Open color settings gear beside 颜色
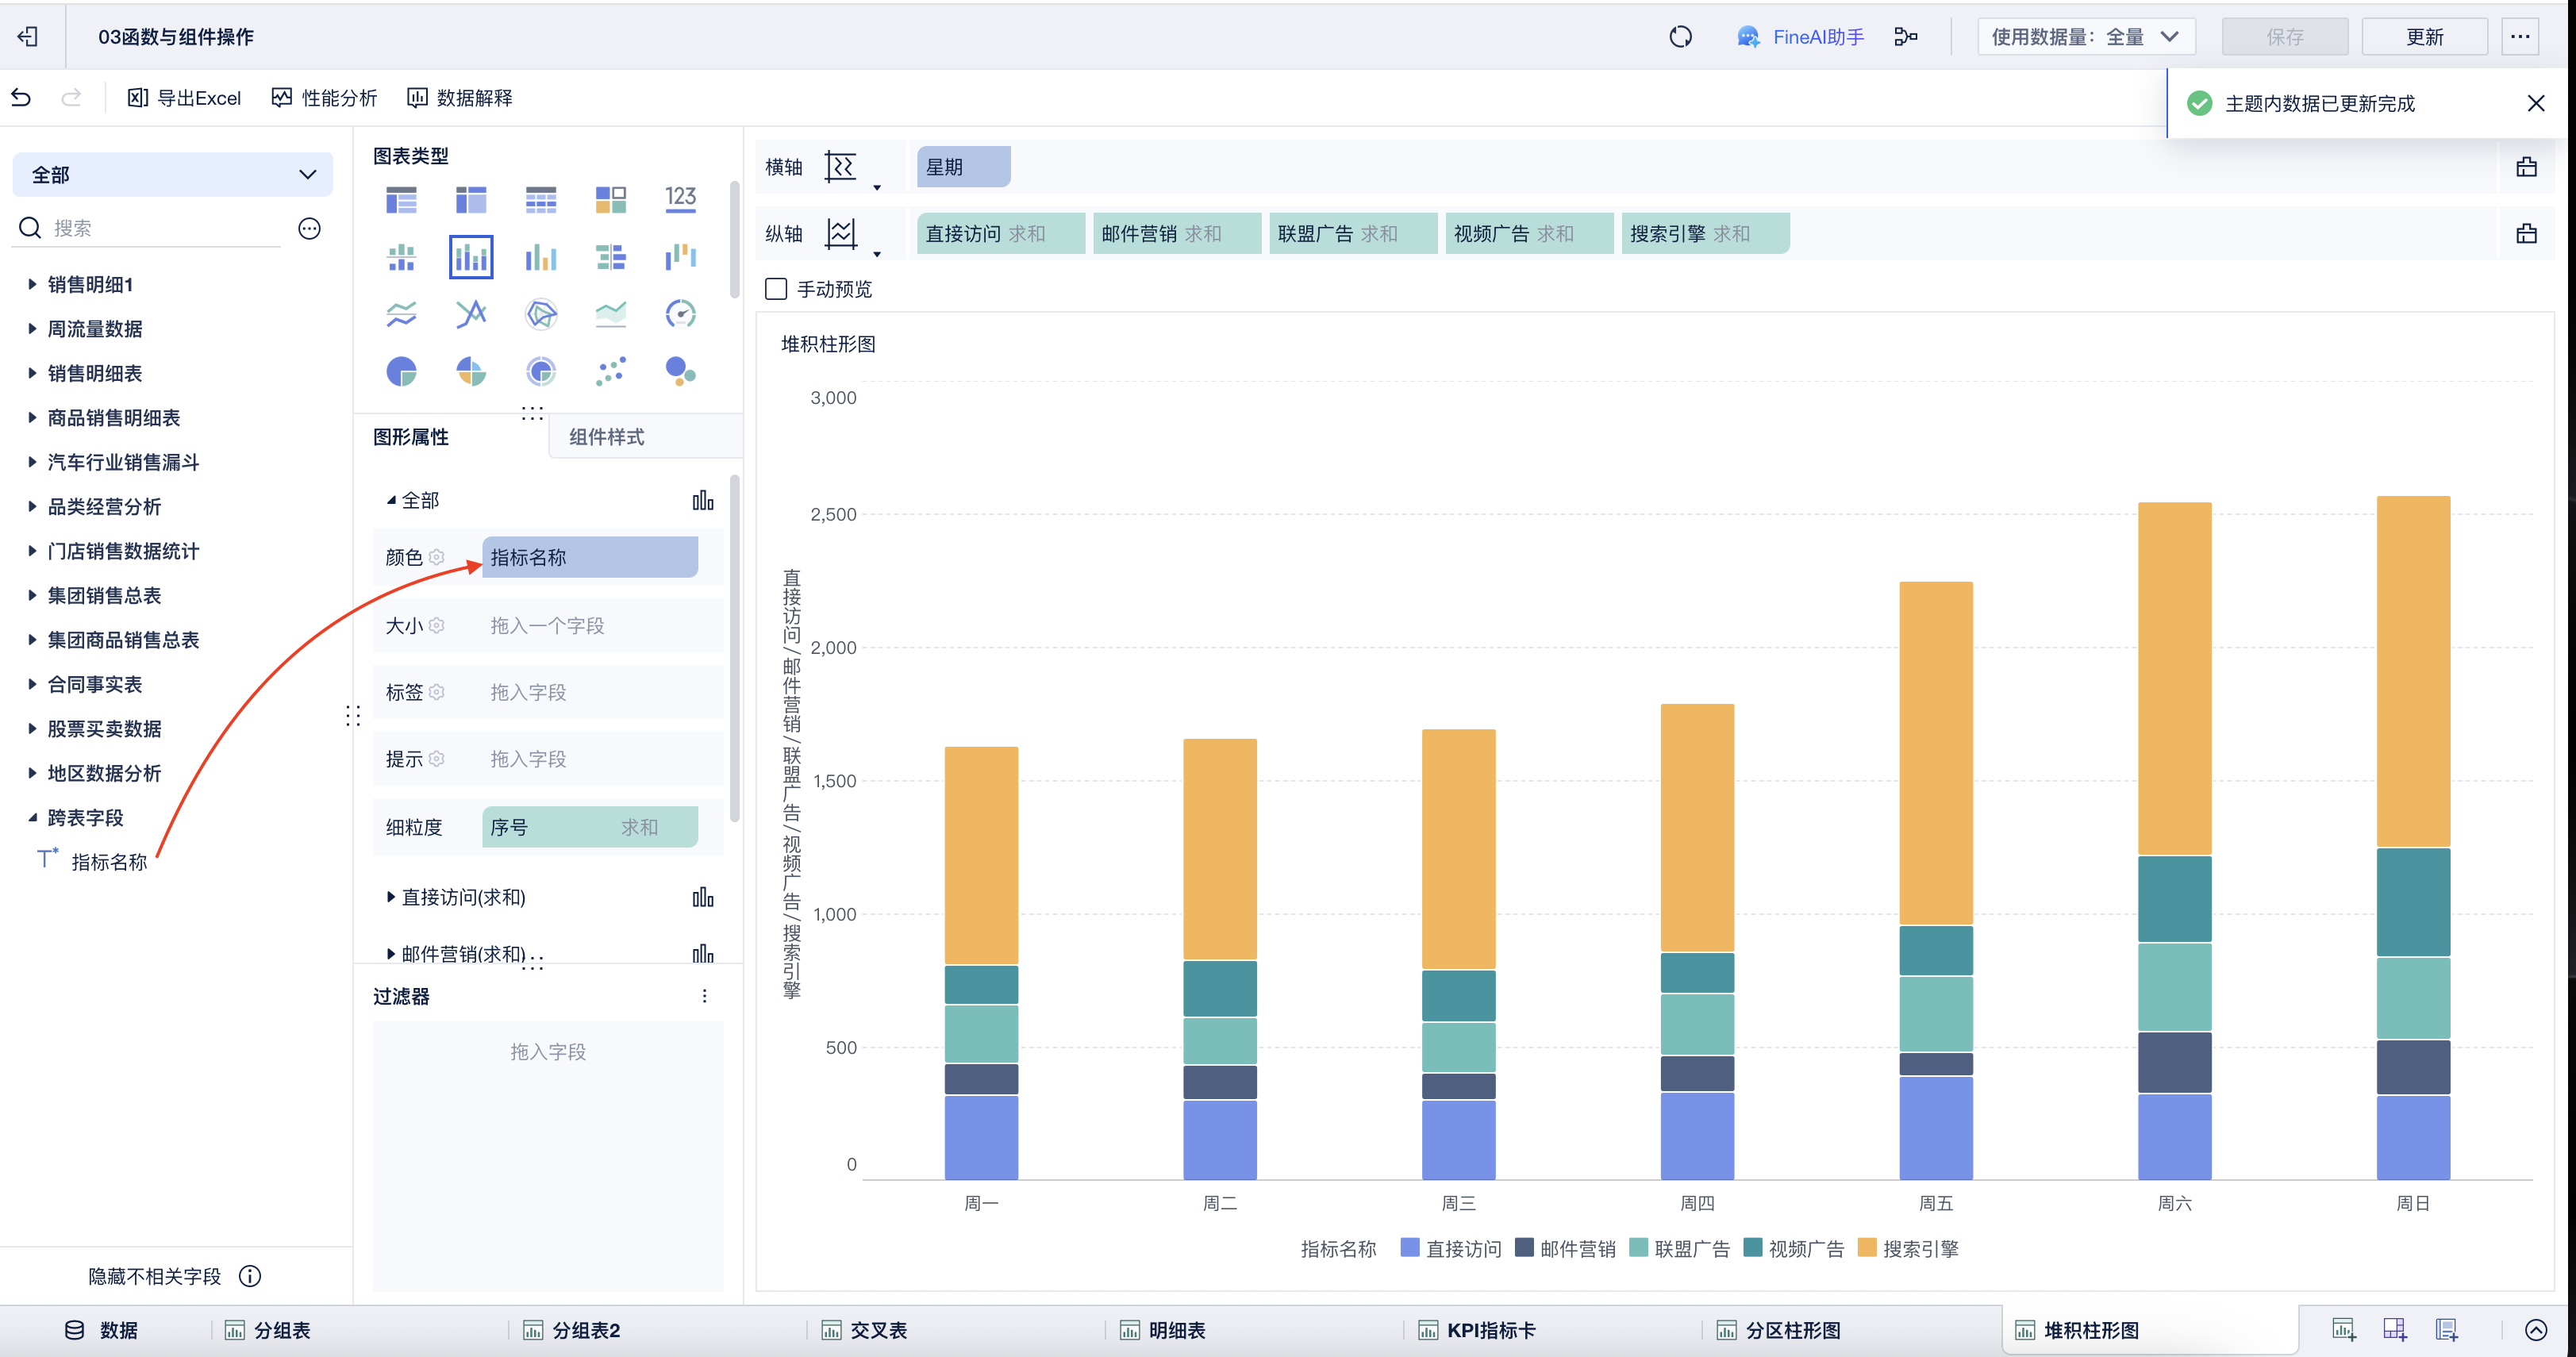This screenshot has height=1357, width=2576. click(437, 557)
